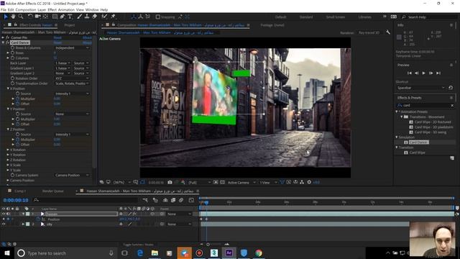Viewport: 460px width, 259px height.
Task: Select the Hand tool
Action: tap(13, 17)
